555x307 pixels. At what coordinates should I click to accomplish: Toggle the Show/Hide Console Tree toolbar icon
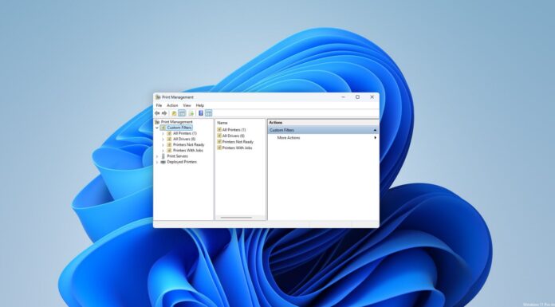pos(182,113)
